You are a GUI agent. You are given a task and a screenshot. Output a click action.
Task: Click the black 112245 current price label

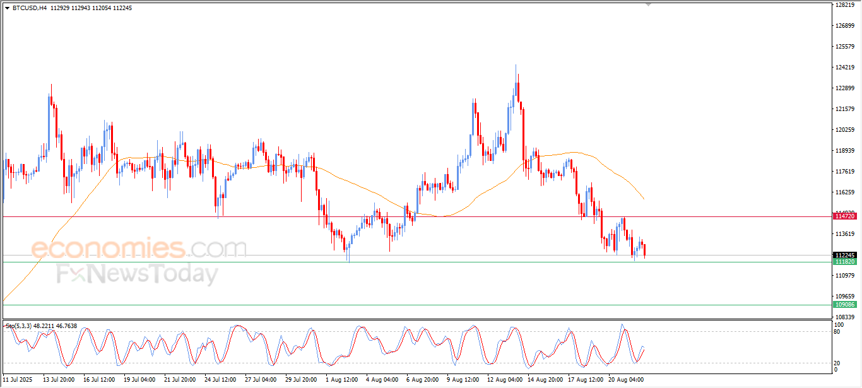tap(845, 256)
